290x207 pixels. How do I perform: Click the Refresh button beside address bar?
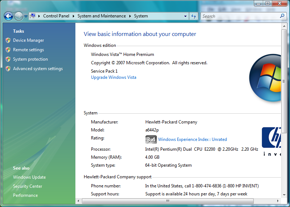tap(194, 16)
